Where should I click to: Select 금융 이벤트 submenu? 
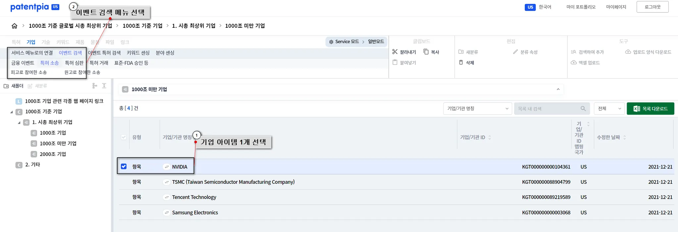(x=23, y=63)
